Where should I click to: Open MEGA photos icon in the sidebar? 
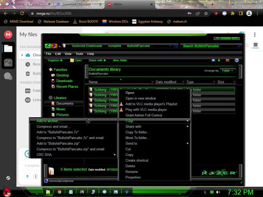[8, 63]
